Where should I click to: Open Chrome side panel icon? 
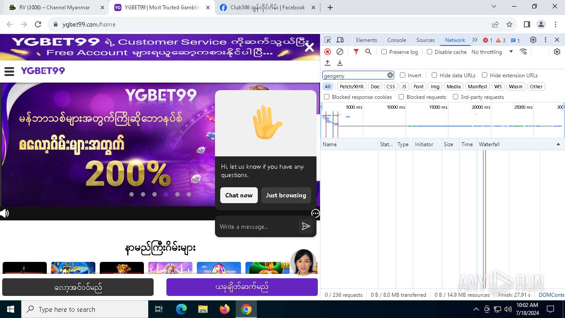(527, 24)
